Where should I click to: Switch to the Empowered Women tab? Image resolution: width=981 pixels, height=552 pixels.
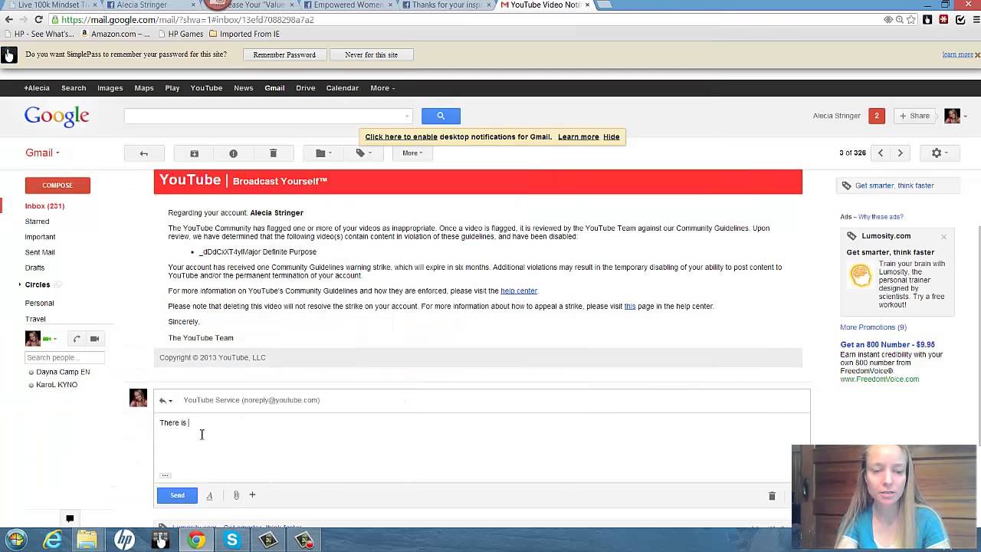click(x=349, y=5)
